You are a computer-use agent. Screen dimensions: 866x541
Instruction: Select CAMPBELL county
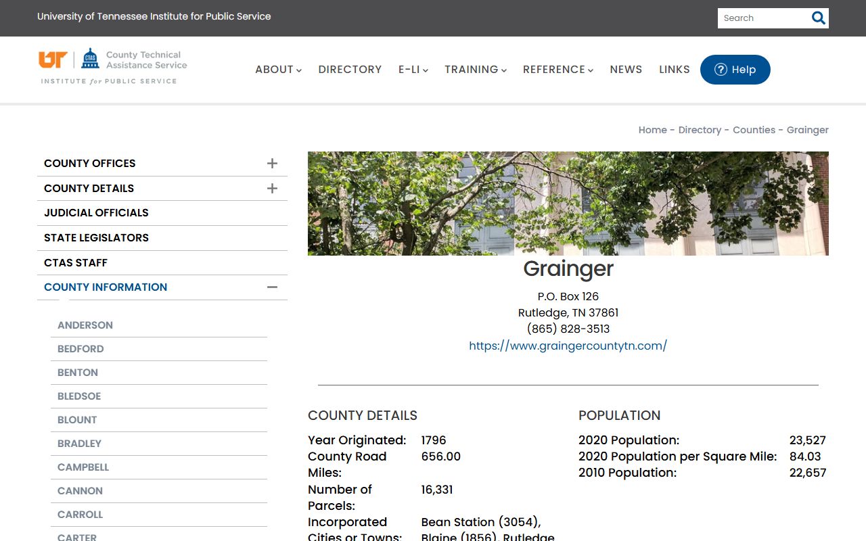[83, 467]
